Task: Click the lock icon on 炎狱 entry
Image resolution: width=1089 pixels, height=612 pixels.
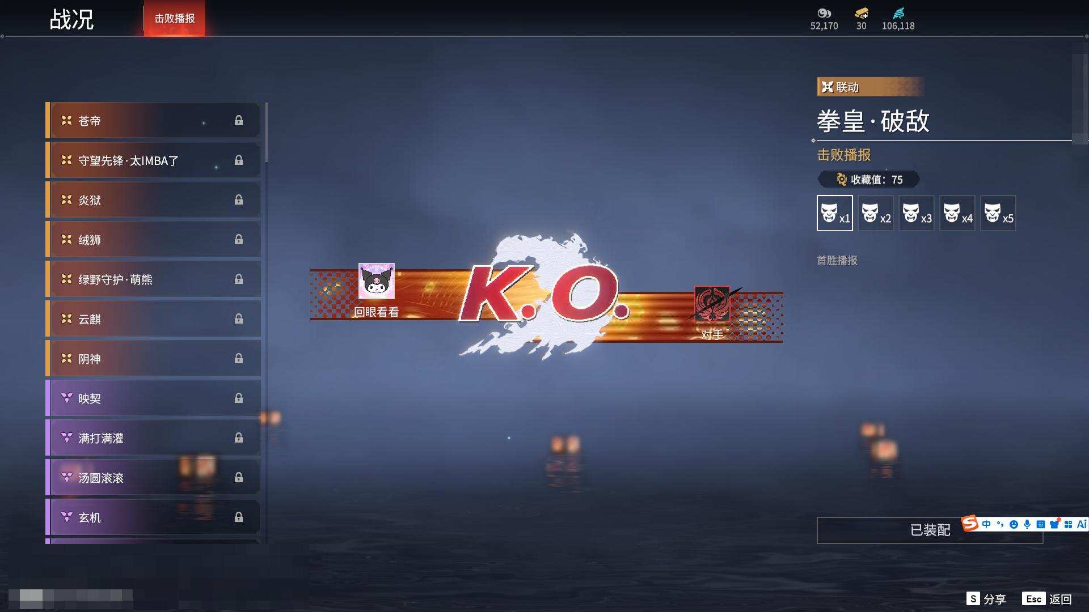Action: click(239, 200)
